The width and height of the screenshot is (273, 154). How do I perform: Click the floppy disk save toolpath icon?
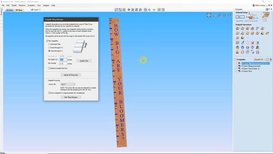click(x=258, y=52)
